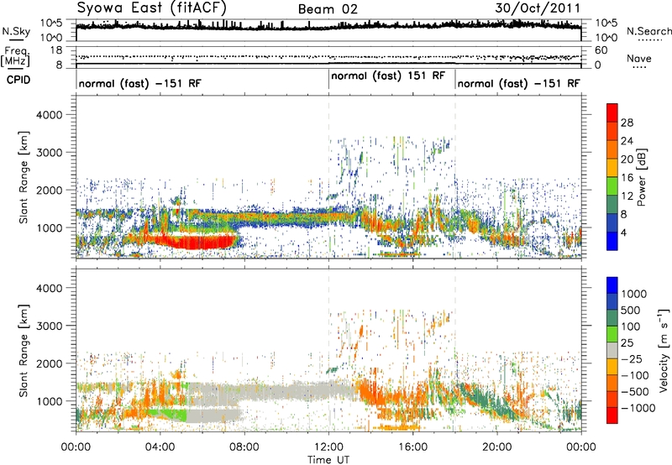Click the 'Nave' legend label
The image size is (672, 465).
click(x=639, y=58)
